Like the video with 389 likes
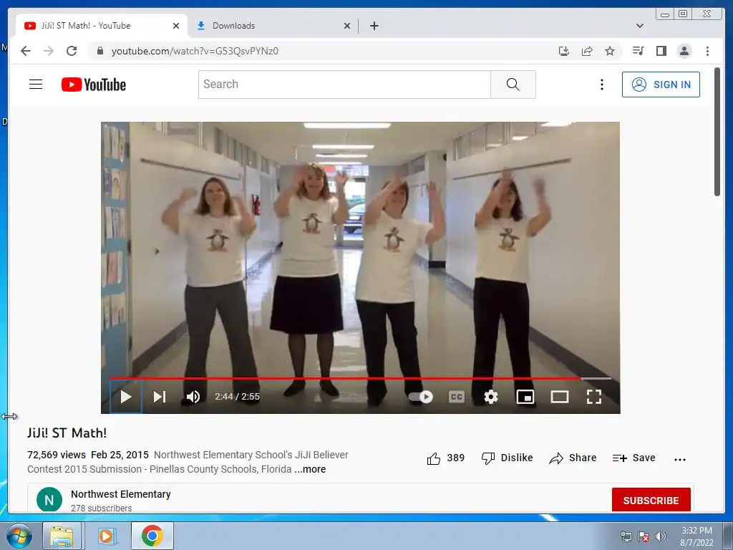Screen dimensions: 733x550 click(x=445, y=458)
